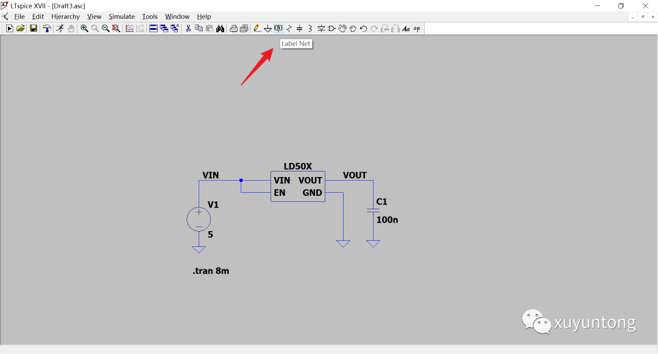Select the Label Net tool
Viewport: 658px width, 354px height.
coord(278,29)
